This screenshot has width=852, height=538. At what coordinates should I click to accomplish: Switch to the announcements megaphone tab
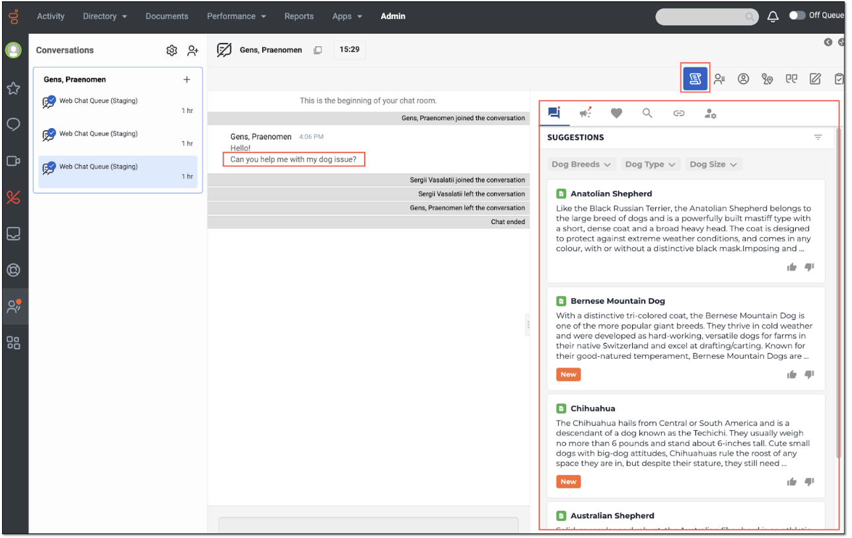tap(585, 113)
